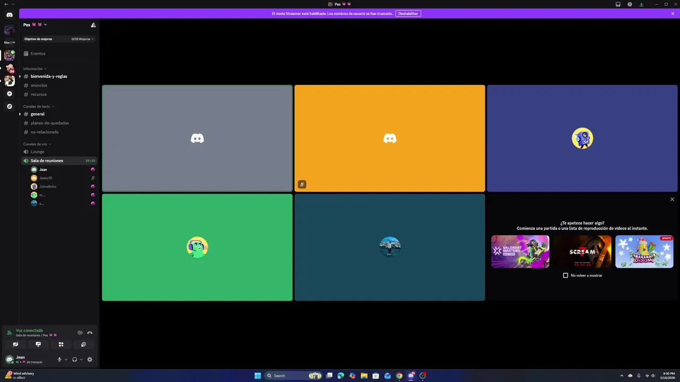Deafen using the headphones icon
The image size is (680, 382).
pyautogui.click(x=74, y=360)
